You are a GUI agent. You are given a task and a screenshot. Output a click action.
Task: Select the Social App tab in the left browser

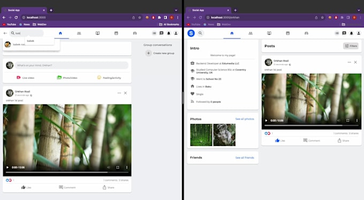pos(24,10)
